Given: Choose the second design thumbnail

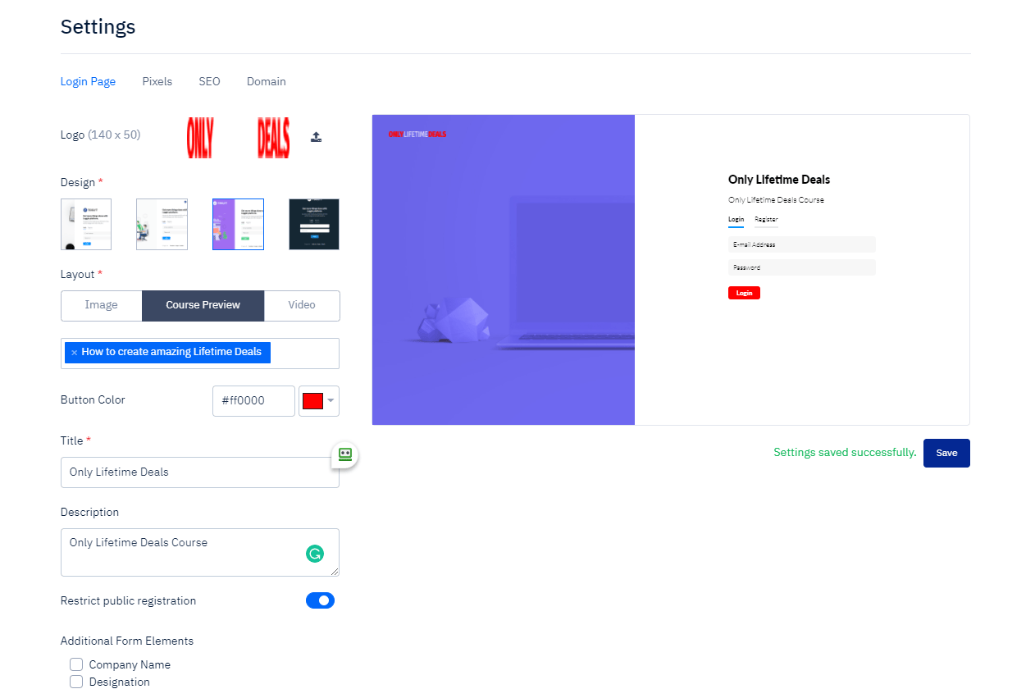Looking at the screenshot, I should tap(162, 224).
